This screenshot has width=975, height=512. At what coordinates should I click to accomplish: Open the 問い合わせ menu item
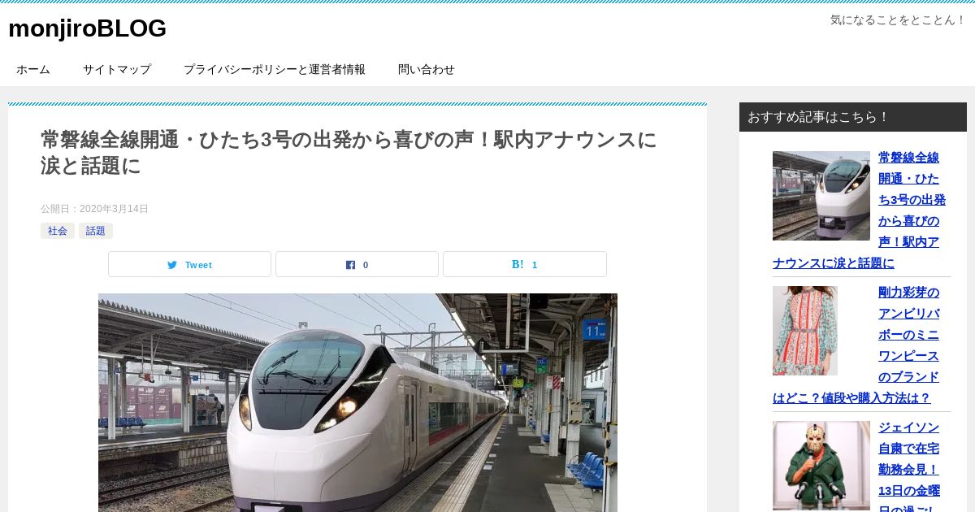pos(427,70)
